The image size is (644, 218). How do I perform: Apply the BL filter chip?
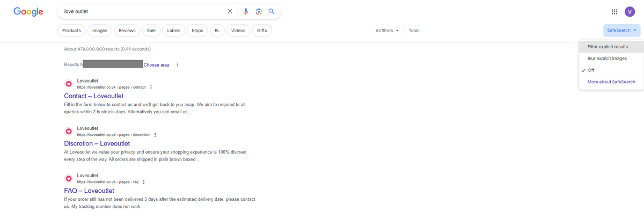coord(217,31)
